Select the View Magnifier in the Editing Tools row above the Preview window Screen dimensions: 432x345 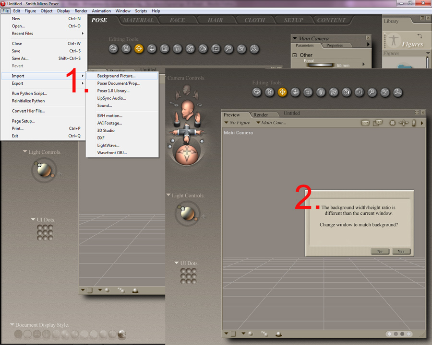pyautogui.click(x=372, y=92)
